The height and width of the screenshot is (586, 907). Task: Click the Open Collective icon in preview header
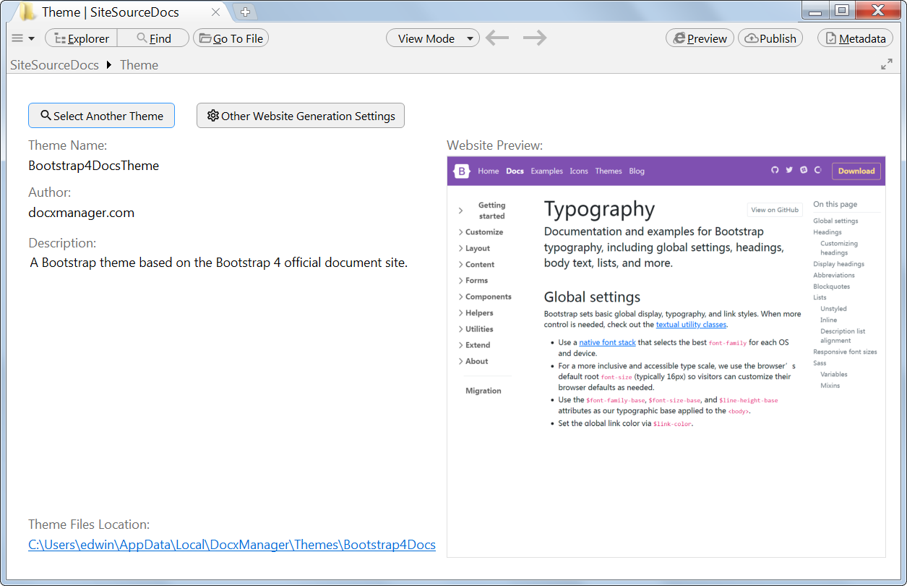(x=818, y=170)
